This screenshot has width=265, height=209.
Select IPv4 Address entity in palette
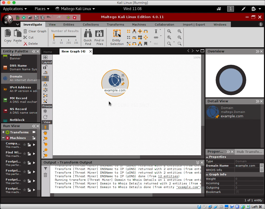coord(19,89)
